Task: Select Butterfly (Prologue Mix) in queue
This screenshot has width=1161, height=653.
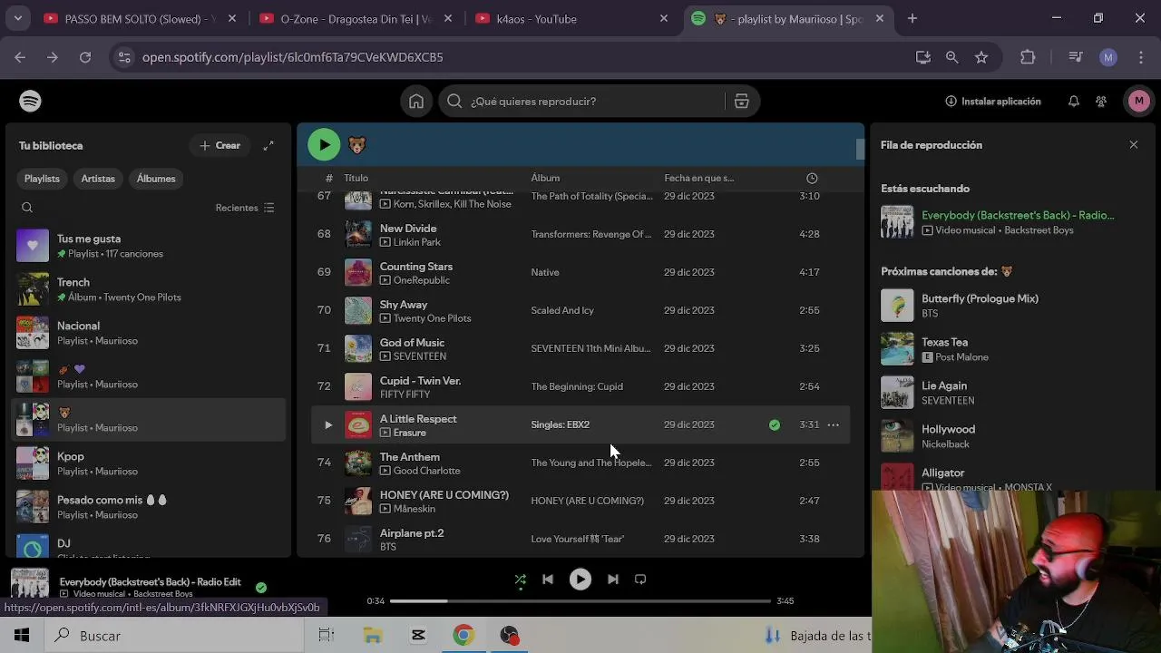Action: coord(1011,306)
